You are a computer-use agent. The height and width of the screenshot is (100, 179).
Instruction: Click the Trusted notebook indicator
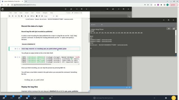68,13
